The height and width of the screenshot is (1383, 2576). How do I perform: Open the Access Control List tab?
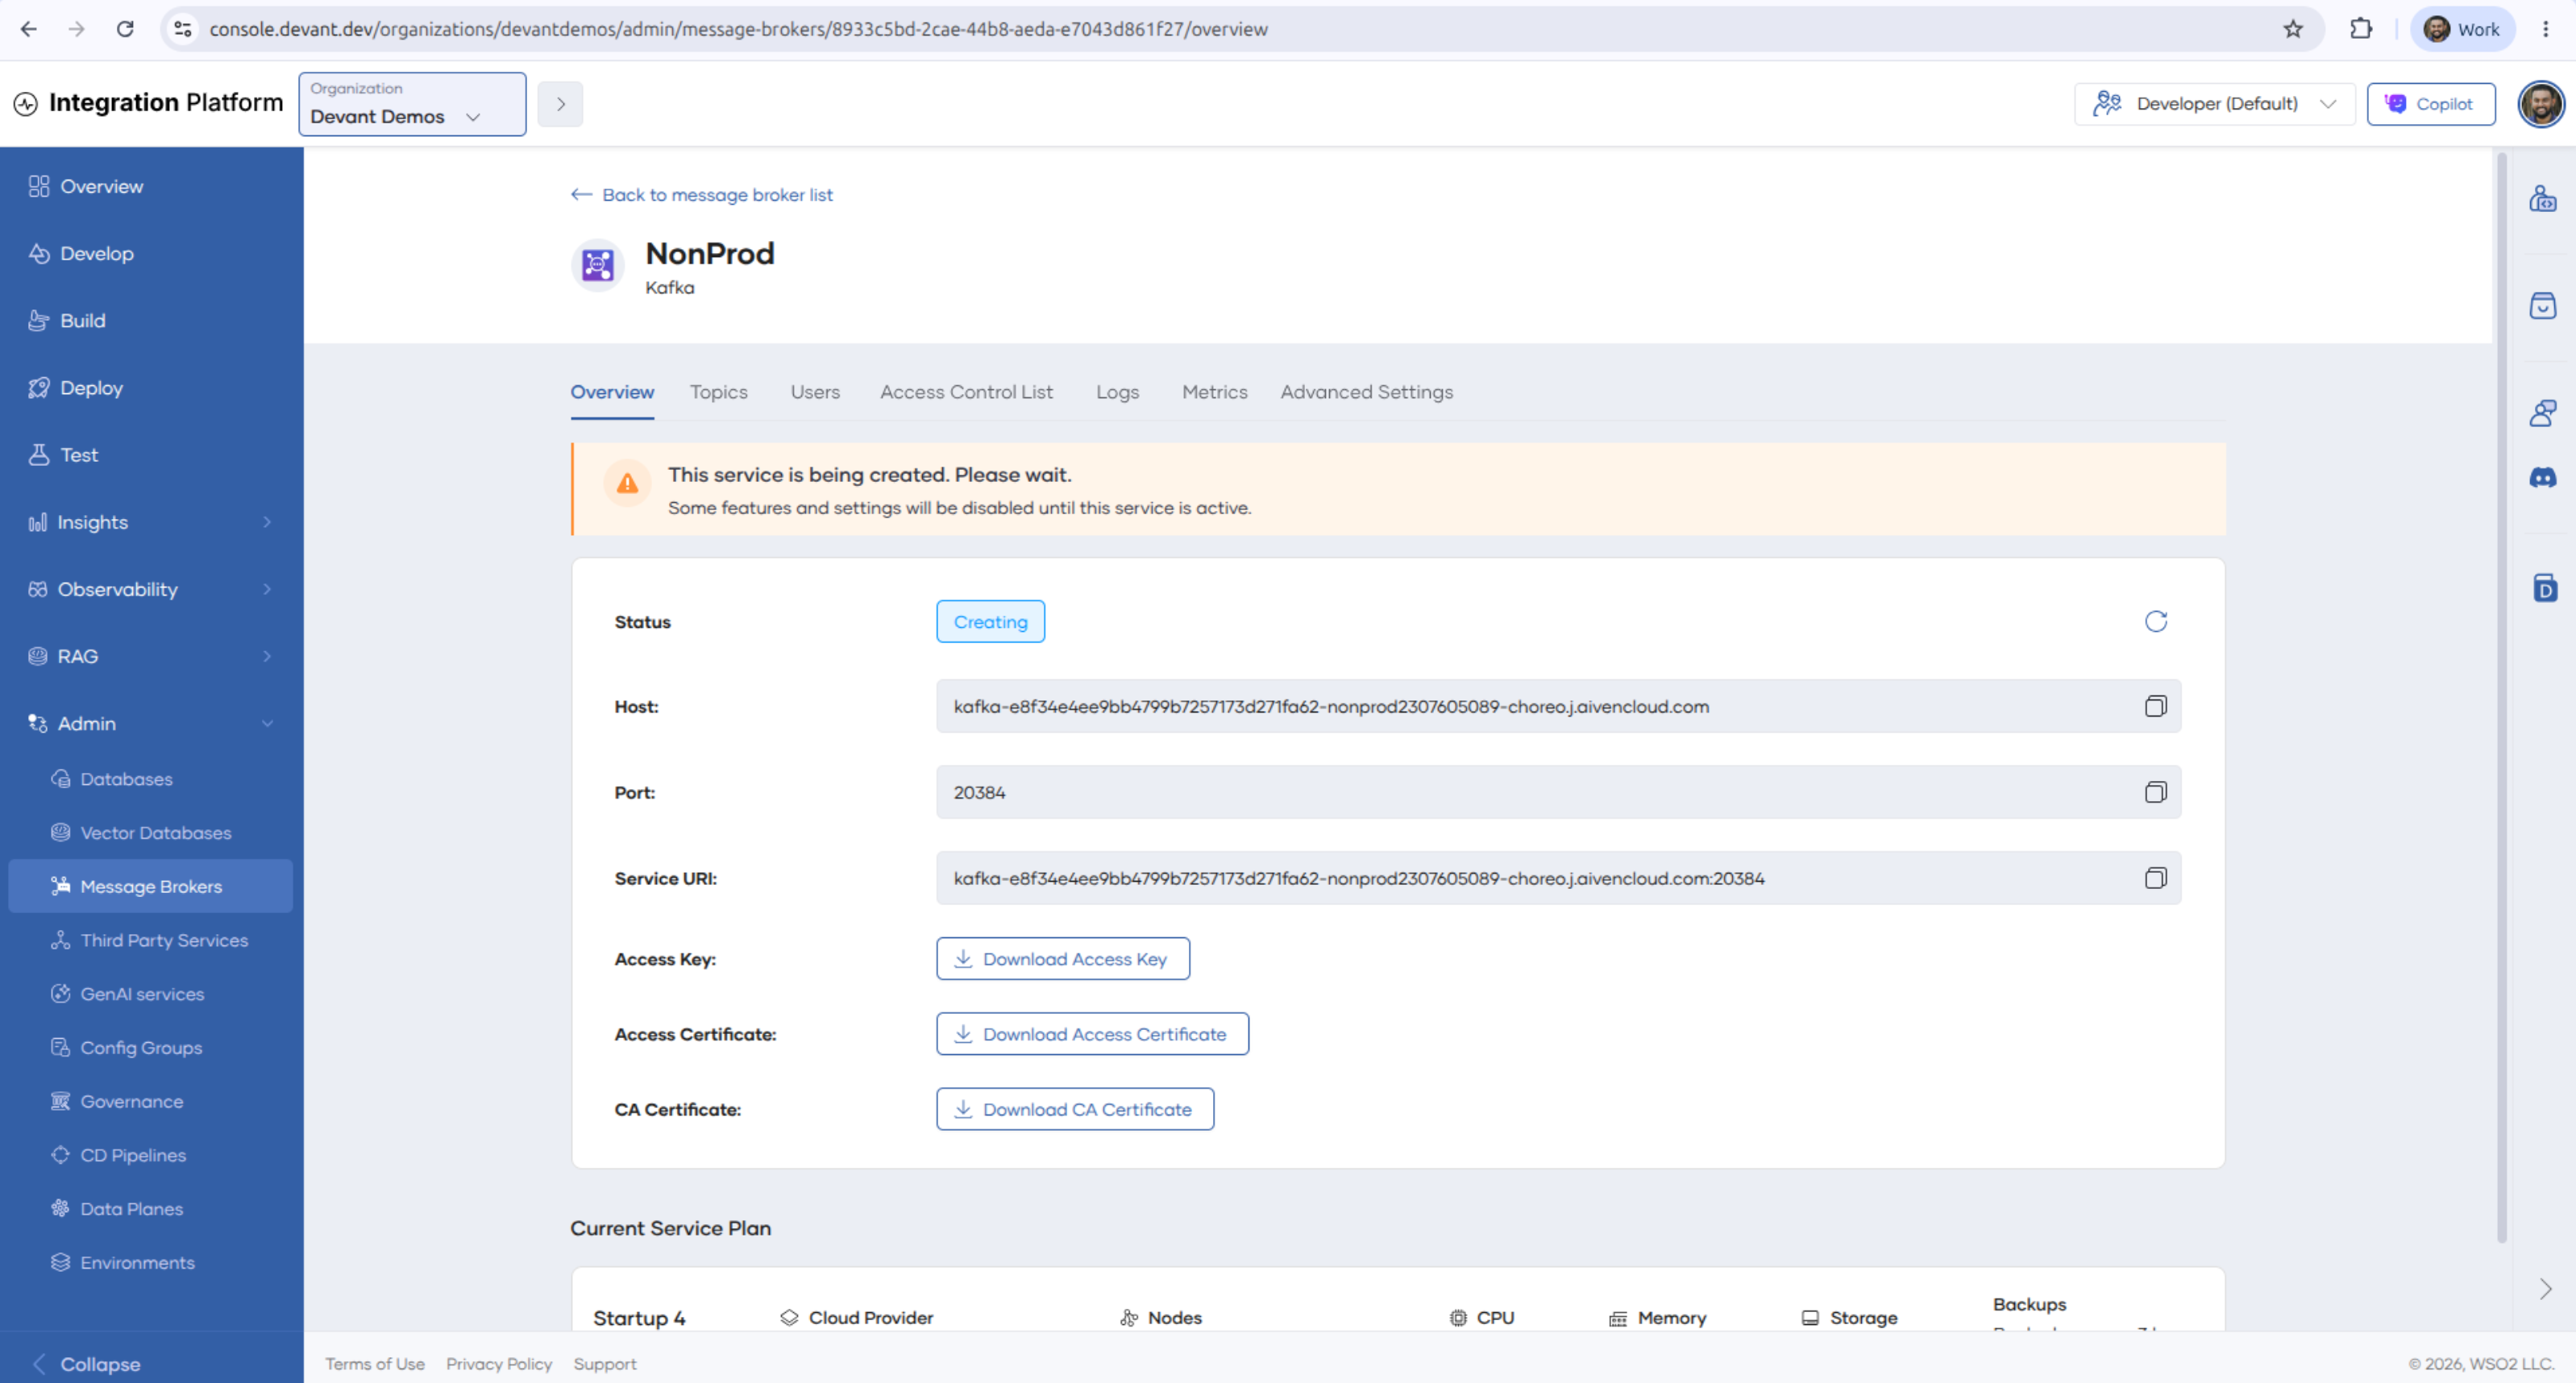[x=966, y=392]
